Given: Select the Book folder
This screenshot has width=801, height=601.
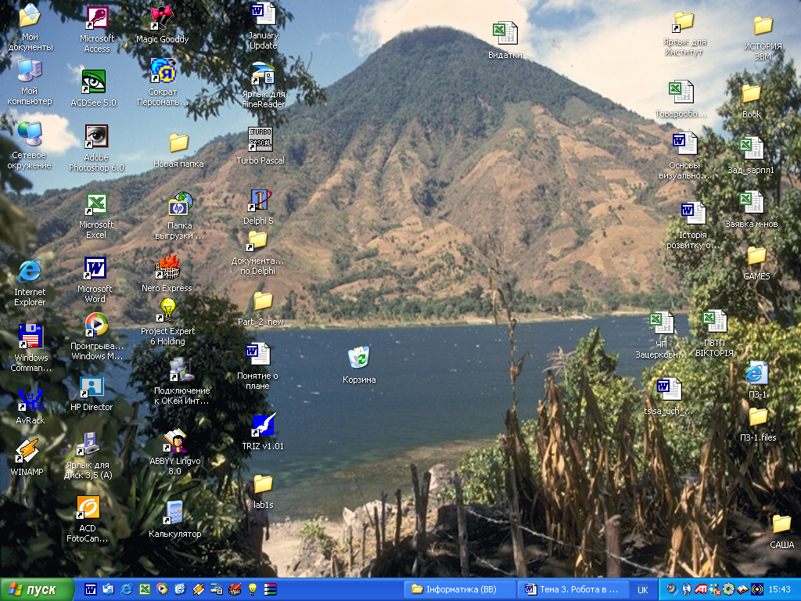Looking at the screenshot, I should pos(752,94).
